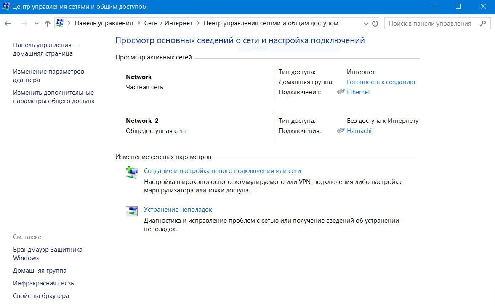Open 'Домашняя группа' in See also
This screenshot has width=495, height=306.
(x=40, y=271)
